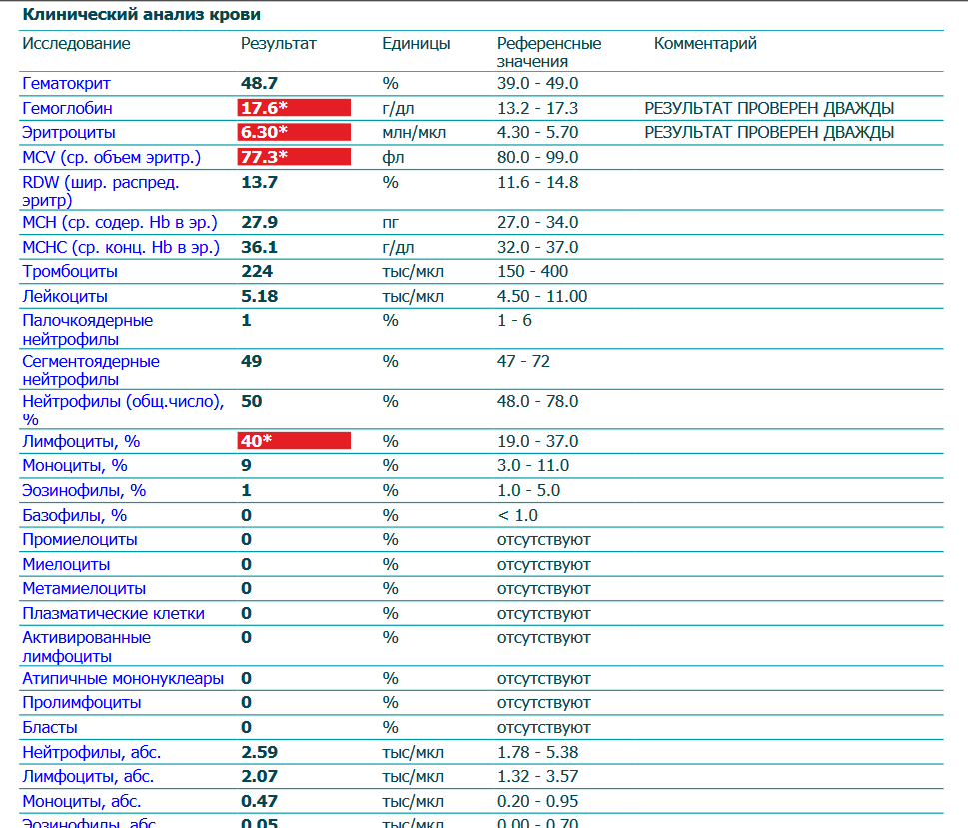Click the red 40* lymphocytes result cell
This screenshot has height=828, width=968.
point(294,440)
